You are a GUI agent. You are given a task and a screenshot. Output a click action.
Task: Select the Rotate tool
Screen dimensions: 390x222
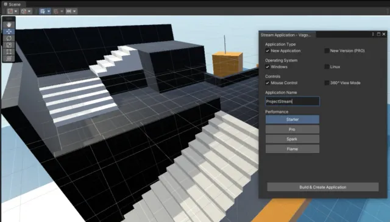coord(9,38)
